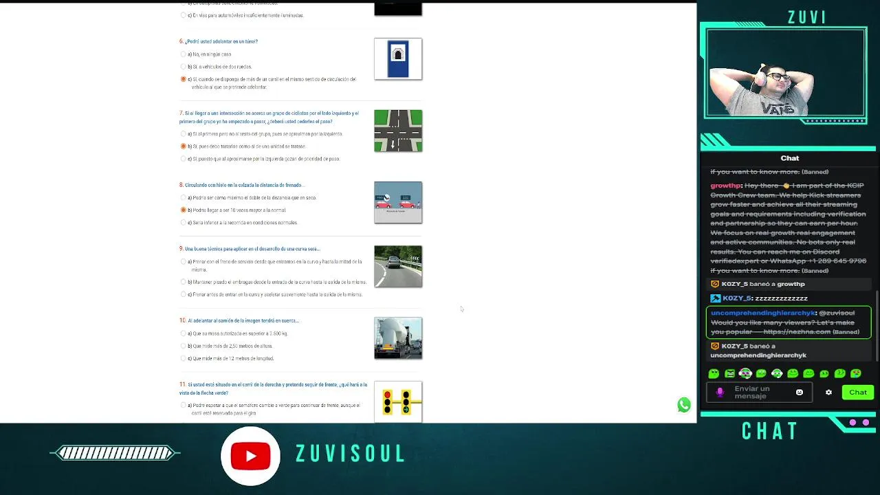Screen dimensions: 880x495
Task: Select question 11 option a) 'Podré esperar a que el semáforo cambie'
Action: coord(183,406)
